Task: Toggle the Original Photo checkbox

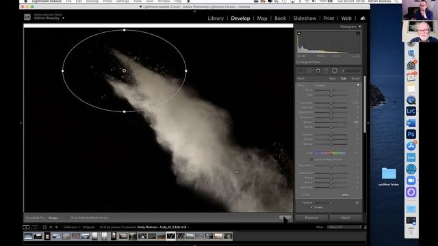Action: coord(298,62)
